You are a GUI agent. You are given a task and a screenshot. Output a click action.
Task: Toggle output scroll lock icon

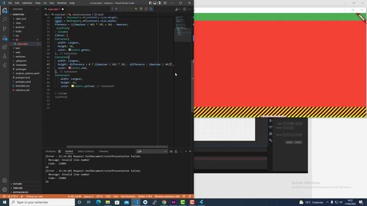(176, 151)
